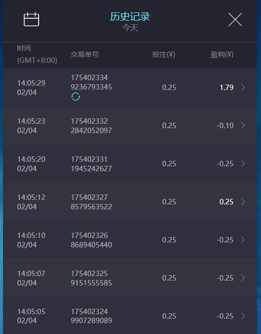Select order number 1754023311945242627

click(91, 164)
